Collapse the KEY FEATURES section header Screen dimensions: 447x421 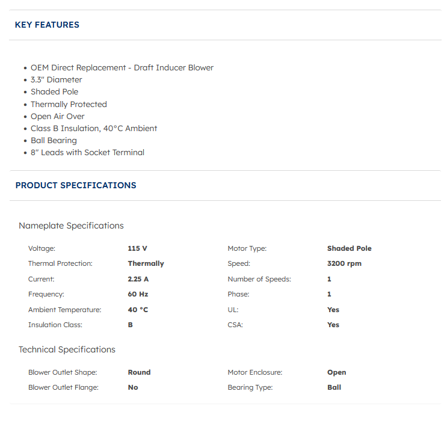click(x=47, y=25)
